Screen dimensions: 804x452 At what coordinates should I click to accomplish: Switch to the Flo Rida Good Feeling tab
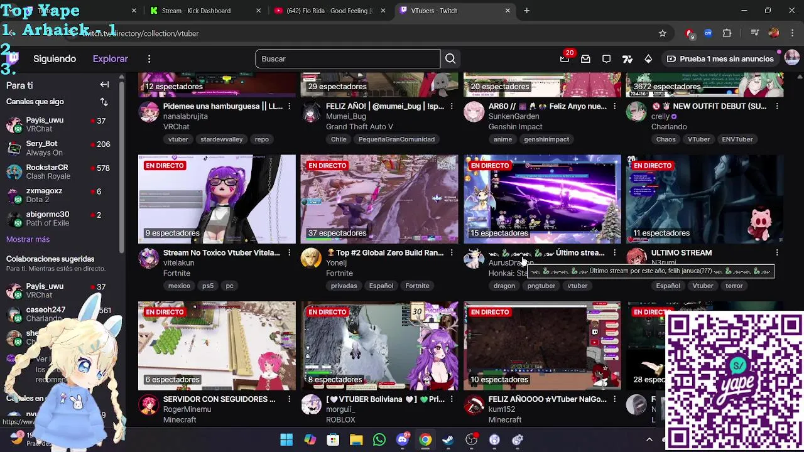coord(329,11)
